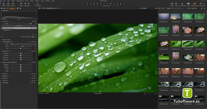Open the Name sort dropdown
Viewport: 207px width, 109px height.
pyautogui.click(x=174, y=8)
